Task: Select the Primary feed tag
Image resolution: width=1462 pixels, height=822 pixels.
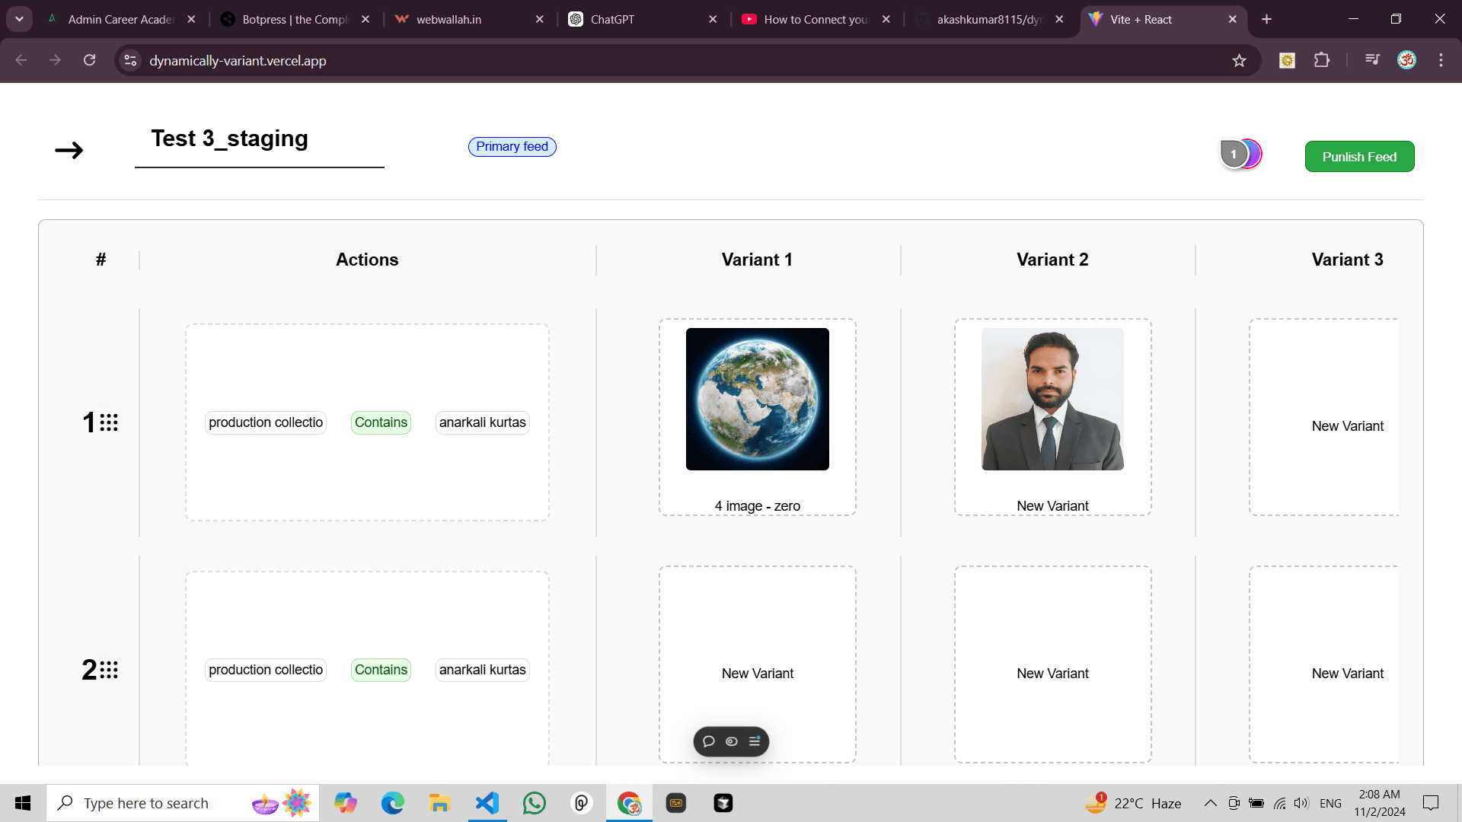Action: pos(512,146)
